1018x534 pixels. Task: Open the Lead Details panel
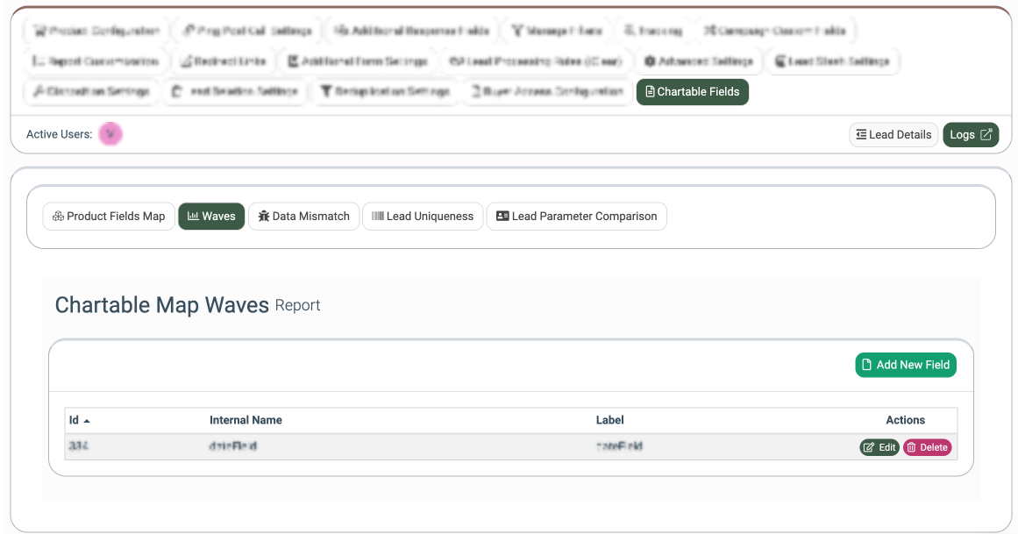[x=893, y=135]
